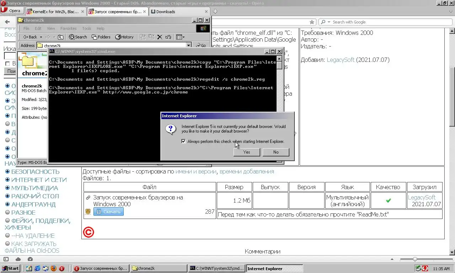
Task: Open the Tools menu in chrome2k window
Action: pyautogui.click(x=87, y=28)
